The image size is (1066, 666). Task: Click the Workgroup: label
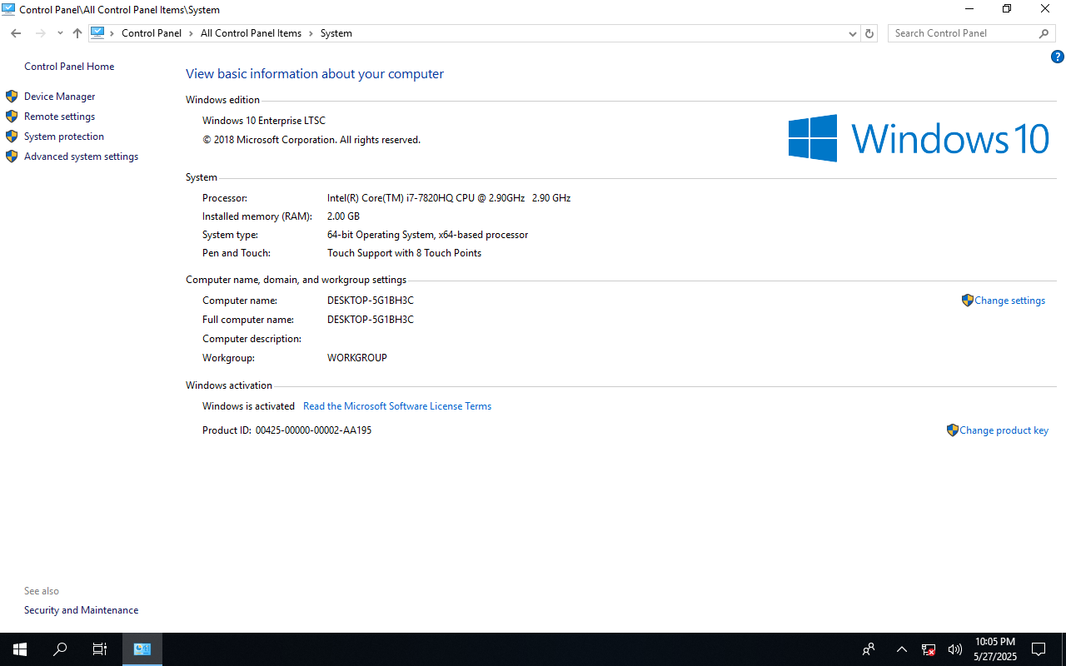(x=228, y=358)
